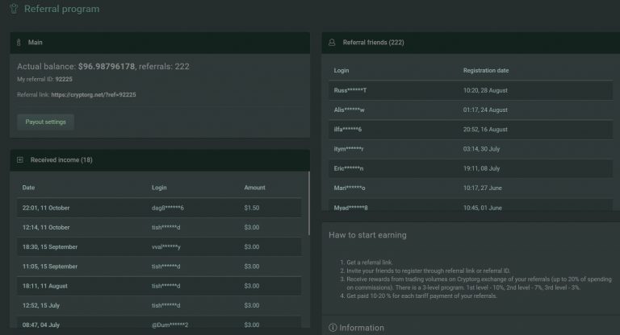Click the $1.50 amount
620x335 pixels.
(x=252, y=208)
